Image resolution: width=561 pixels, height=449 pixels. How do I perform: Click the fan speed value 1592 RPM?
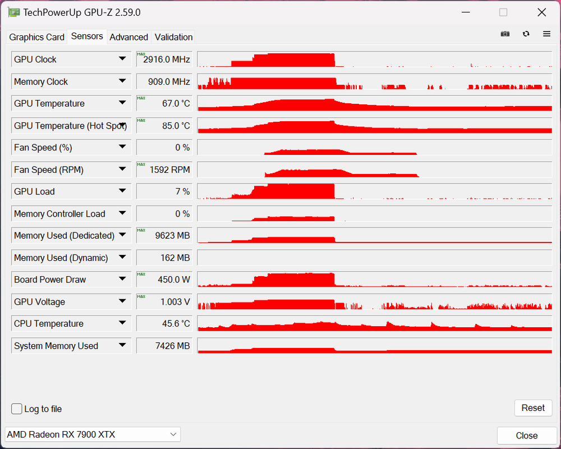tap(164, 169)
